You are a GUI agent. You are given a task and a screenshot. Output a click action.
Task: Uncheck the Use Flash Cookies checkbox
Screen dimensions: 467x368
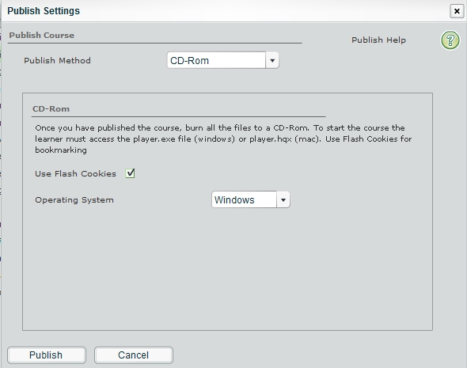[x=130, y=173]
